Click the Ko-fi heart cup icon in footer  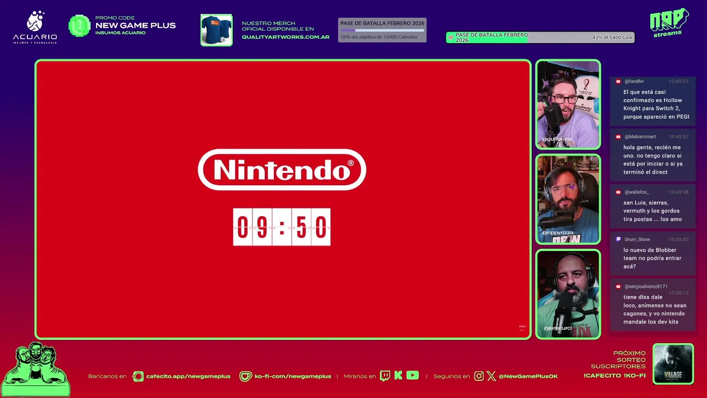coord(246,376)
